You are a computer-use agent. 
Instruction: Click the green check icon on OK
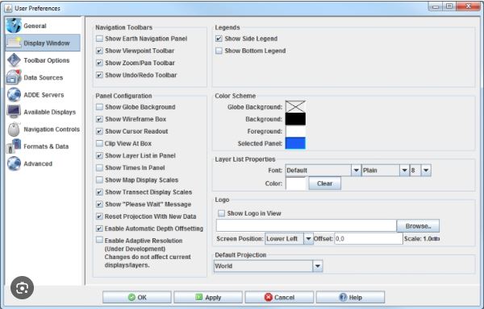tap(131, 297)
